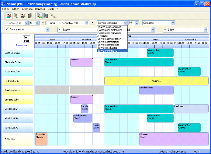The width and height of the screenshot is (211, 154).
Task: Click the planning grid with red arrow icon
Action: pyautogui.click(x=46, y=16)
